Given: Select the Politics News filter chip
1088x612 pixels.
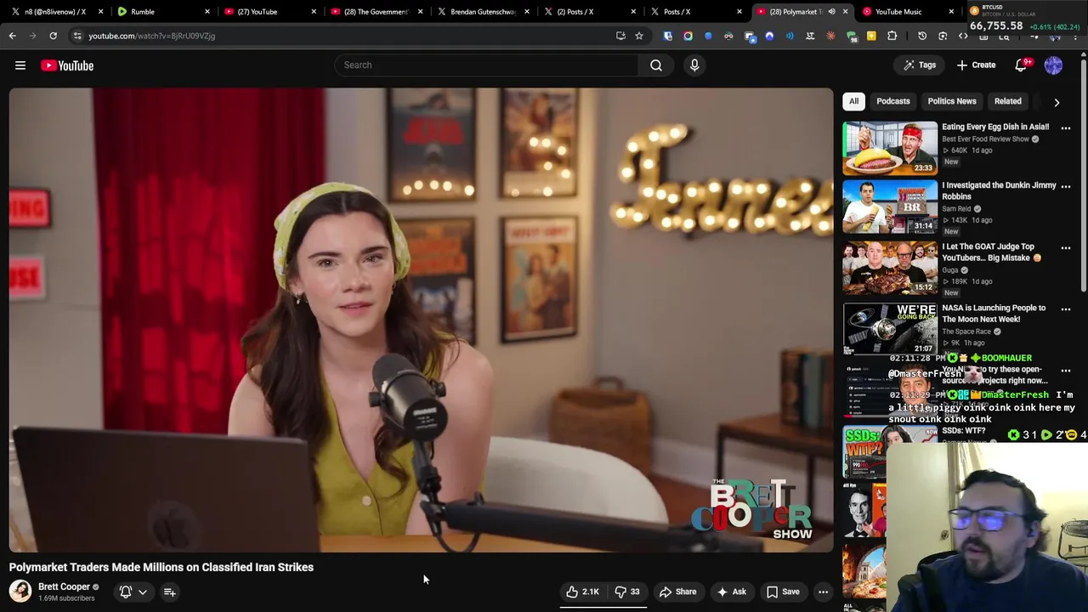Looking at the screenshot, I should (x=951, y=101).
